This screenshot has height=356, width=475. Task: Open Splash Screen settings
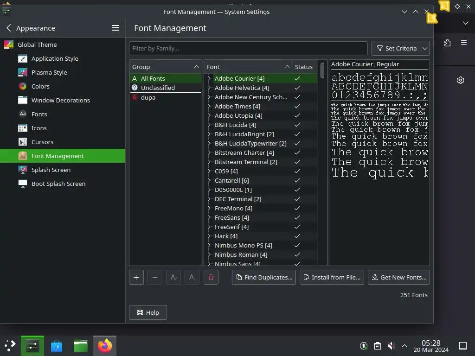pyautogui.click(x=63, y=170)
